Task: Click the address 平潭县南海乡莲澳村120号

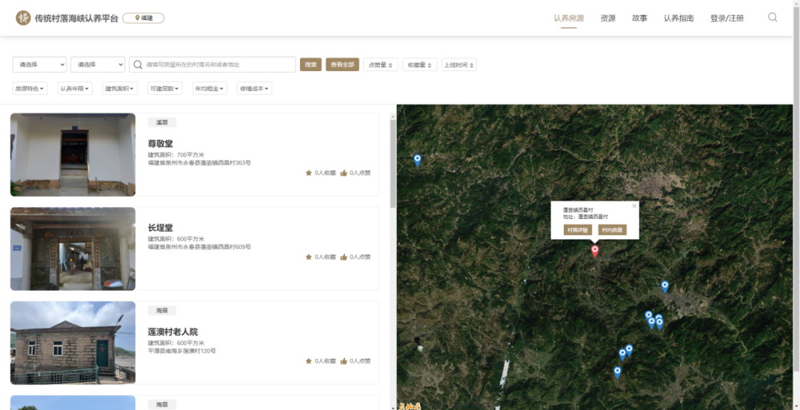Action: click(182, 351)
